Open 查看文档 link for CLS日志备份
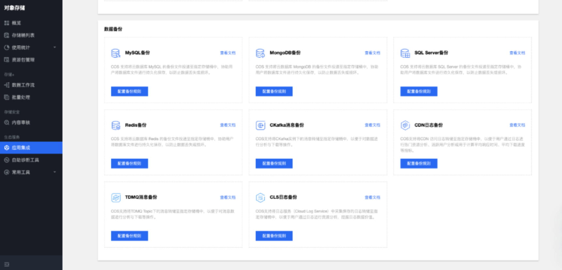 (x=372, y=197)
